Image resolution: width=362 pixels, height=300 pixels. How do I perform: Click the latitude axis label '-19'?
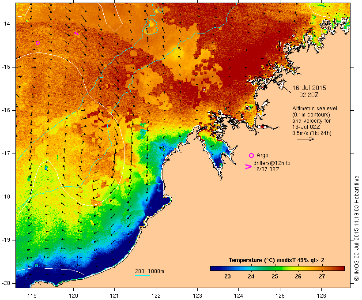pyautogui.click(x=6, y=240)
